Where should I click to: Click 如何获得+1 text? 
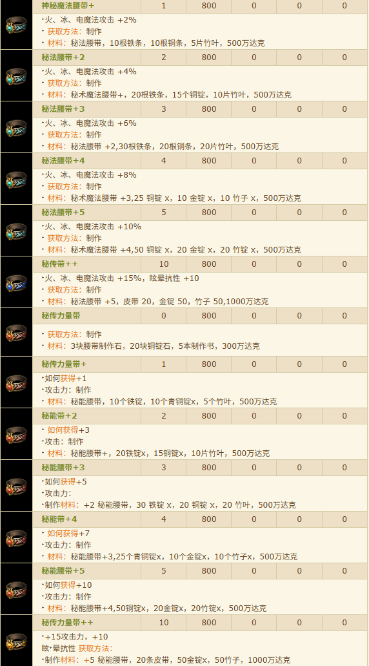point(66,379)
